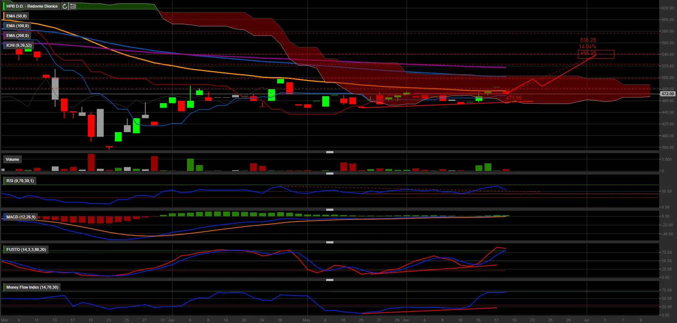
Task: Open the MACD (12,26,9) panel label
Action: click(x=21, y=217)
